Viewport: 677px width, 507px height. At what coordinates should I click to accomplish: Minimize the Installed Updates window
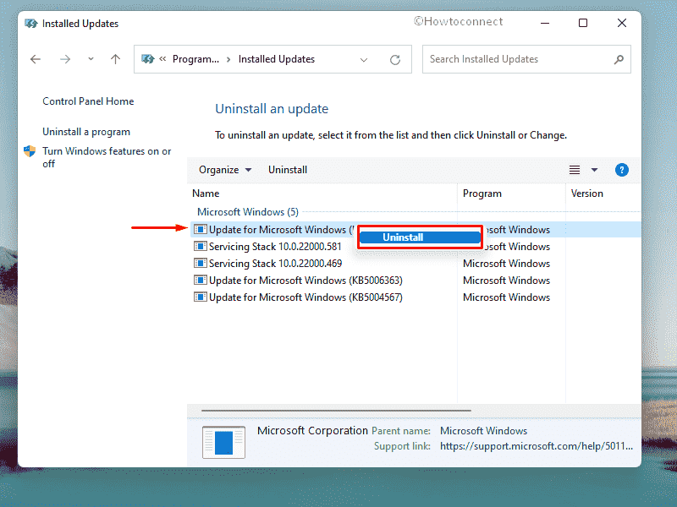pyautogui.click(x=545, y=23)
